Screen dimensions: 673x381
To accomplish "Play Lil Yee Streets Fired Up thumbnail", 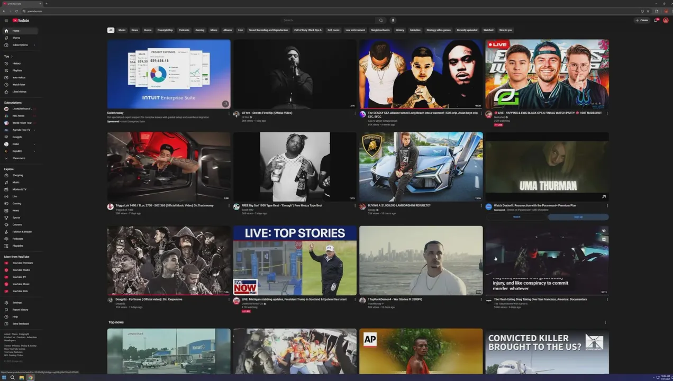I will (295, 74).
